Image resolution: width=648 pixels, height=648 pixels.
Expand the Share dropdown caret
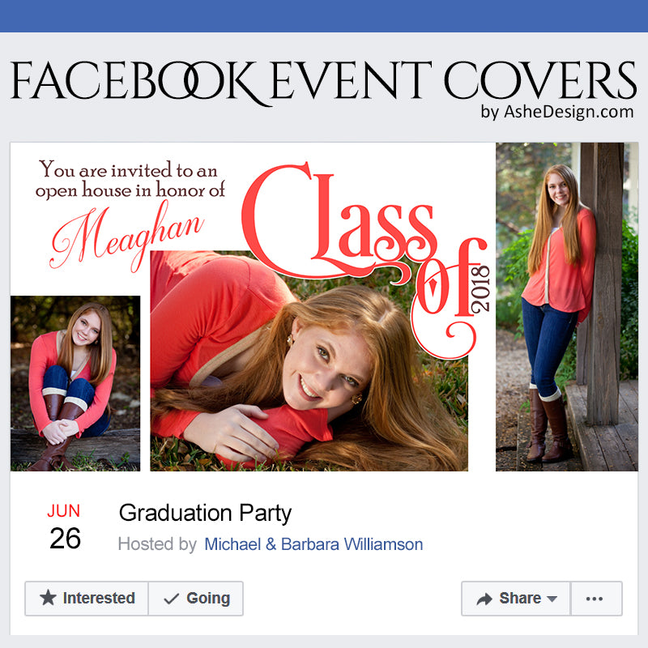click(552, 599)
